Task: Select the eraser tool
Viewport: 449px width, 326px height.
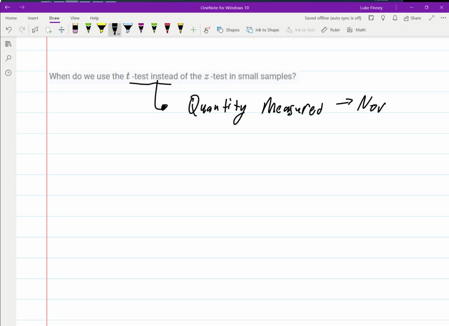Action: tap(75, 29)
